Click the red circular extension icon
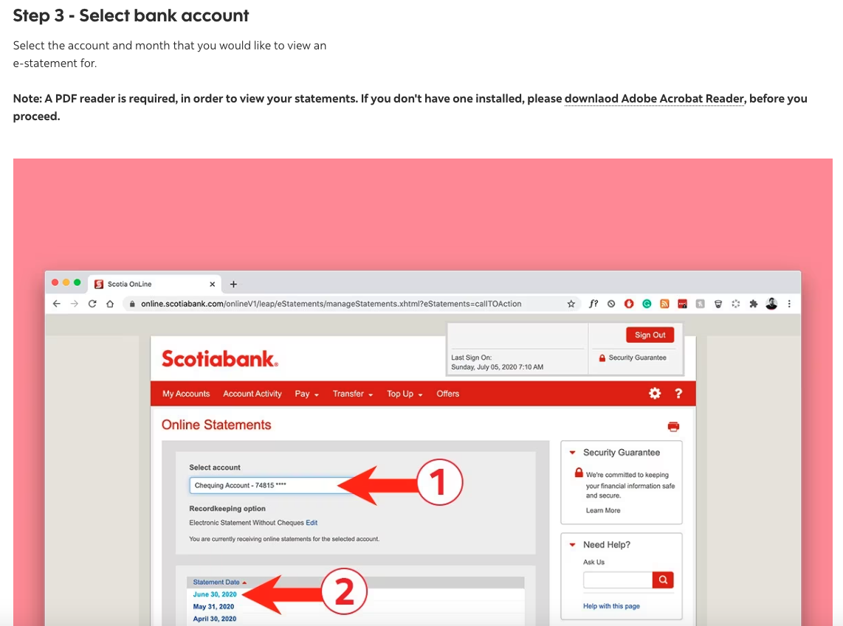Viewport: 843px width, 626px height. tap(629, 304)
